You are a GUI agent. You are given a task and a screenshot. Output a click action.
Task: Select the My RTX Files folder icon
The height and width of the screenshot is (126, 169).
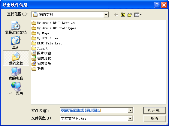34,38
